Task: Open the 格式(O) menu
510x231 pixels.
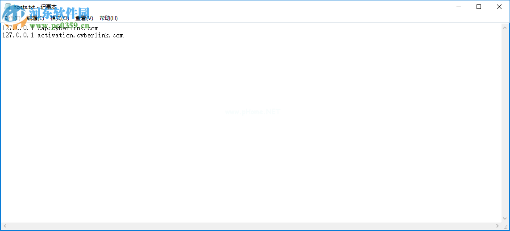Action: click(x=59, y=18)
